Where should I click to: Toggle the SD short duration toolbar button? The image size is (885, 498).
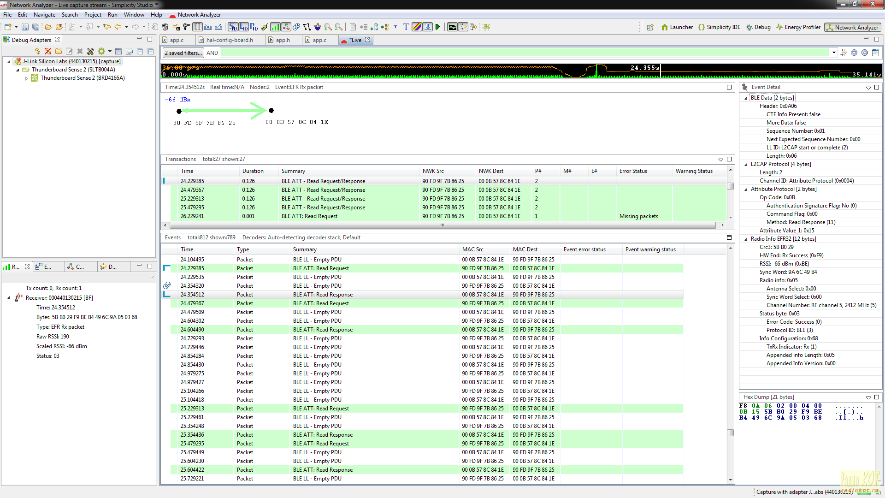pos(233,27)
